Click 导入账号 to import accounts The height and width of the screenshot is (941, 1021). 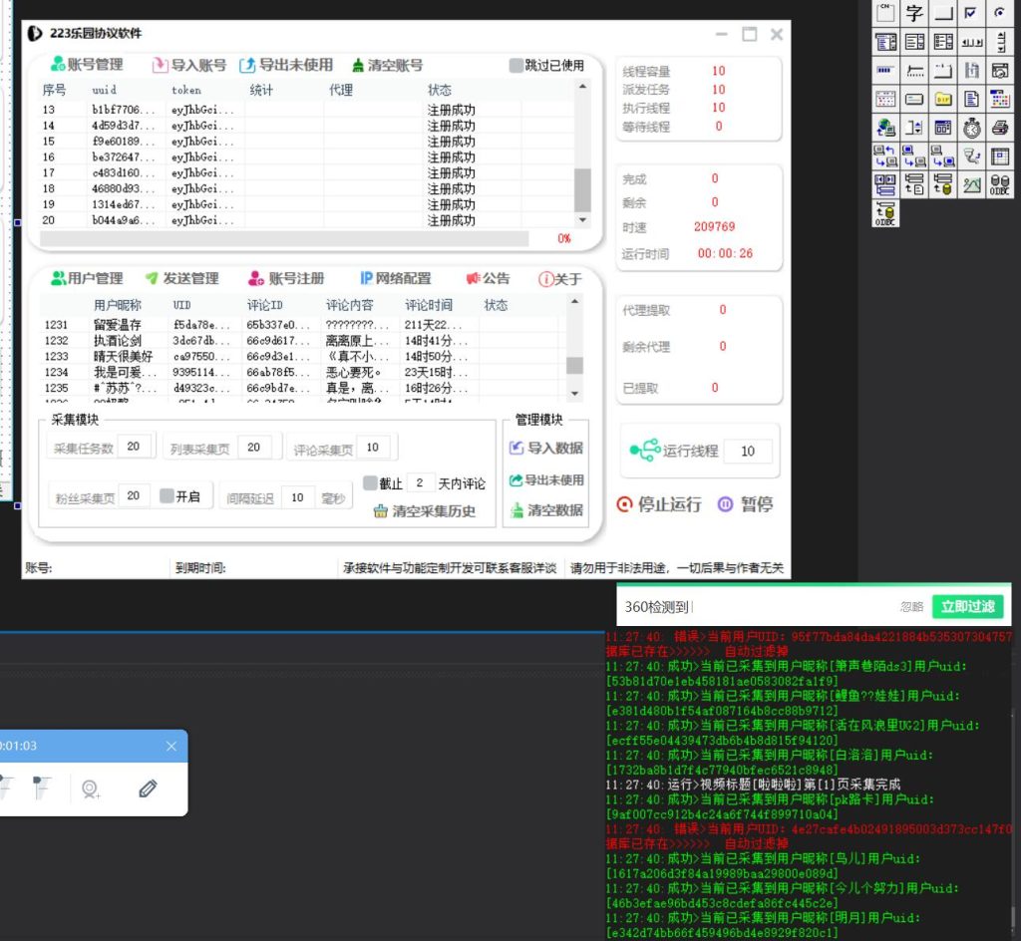188,66
